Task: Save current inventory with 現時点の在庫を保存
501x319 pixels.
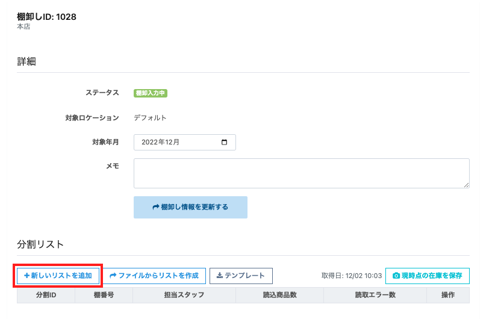Action: [x=427, y=276]
